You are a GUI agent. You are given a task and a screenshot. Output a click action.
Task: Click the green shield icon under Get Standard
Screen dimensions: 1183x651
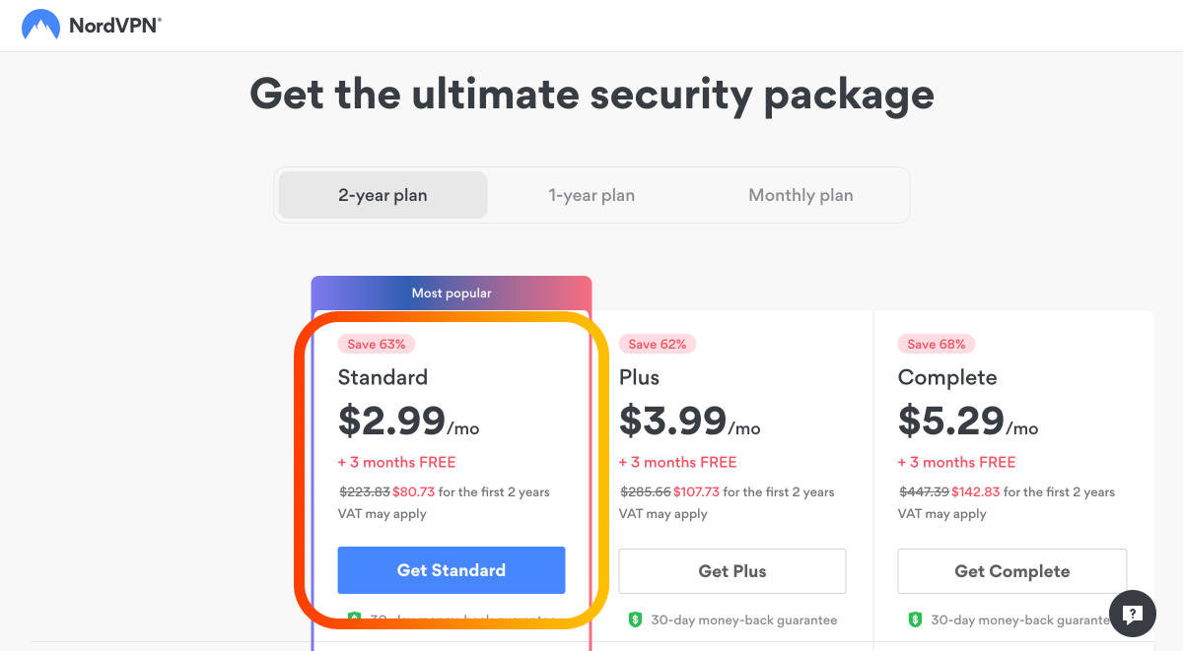coord(355,619)
